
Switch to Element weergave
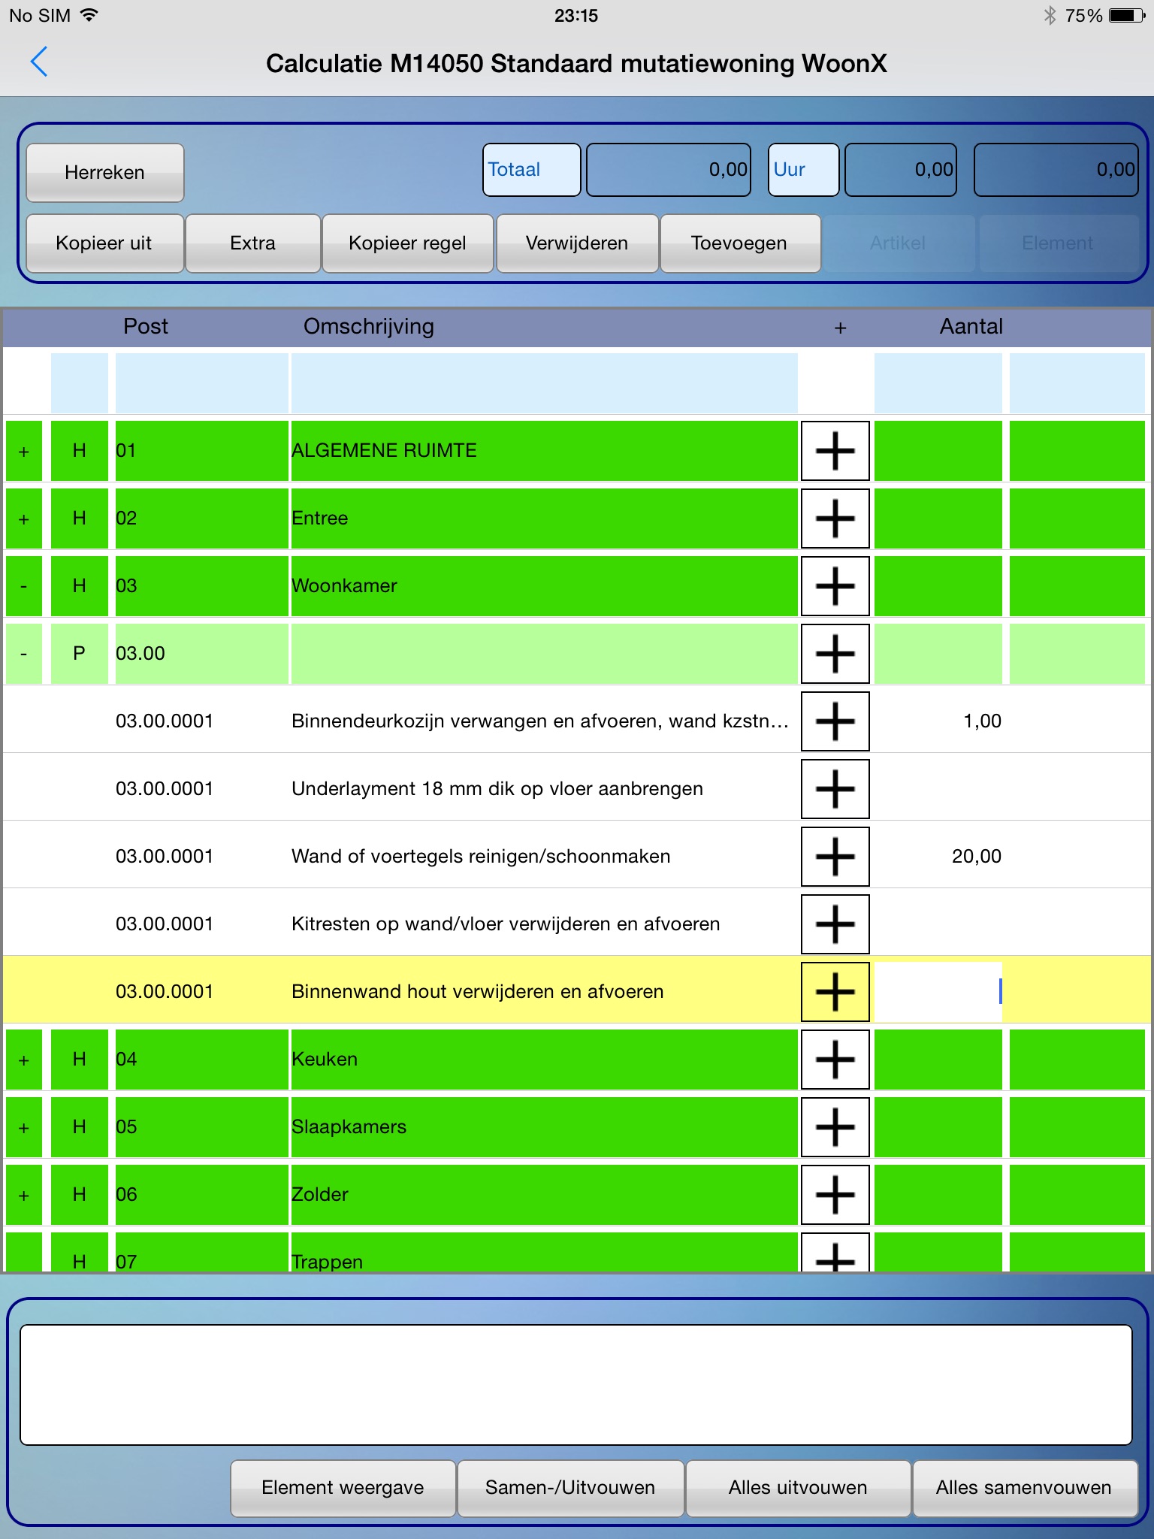pyautogui.click(x=343, y=1487)
